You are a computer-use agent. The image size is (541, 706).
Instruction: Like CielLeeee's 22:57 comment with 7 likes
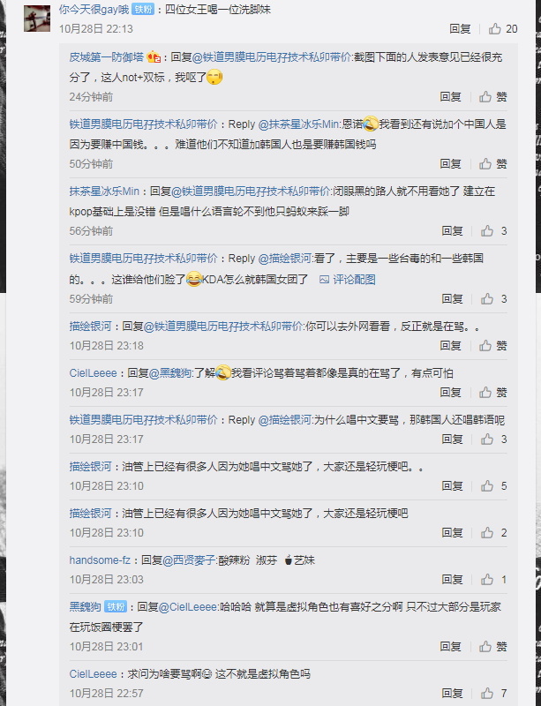493,694
